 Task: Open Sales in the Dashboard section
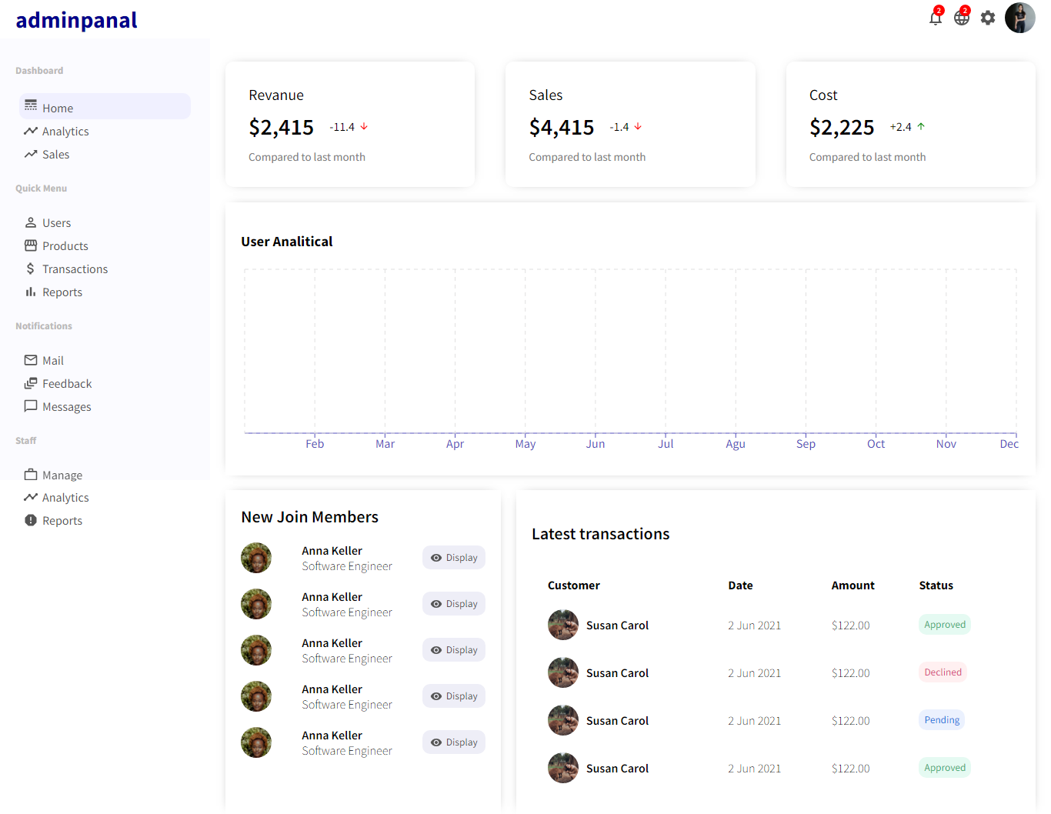55,155
